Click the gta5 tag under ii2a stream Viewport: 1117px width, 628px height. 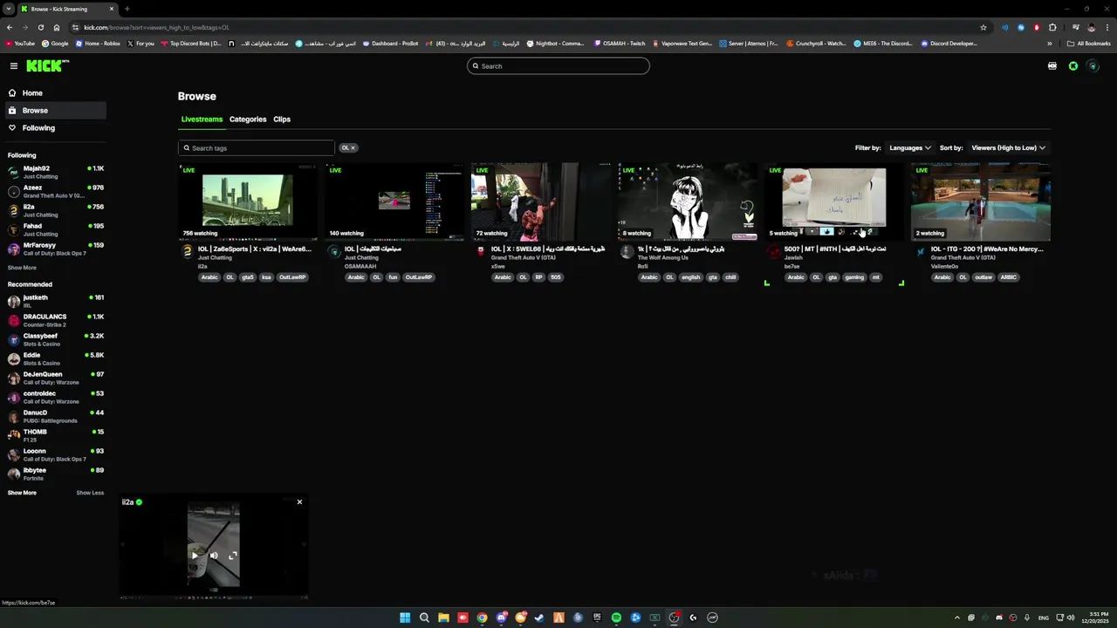248,277
